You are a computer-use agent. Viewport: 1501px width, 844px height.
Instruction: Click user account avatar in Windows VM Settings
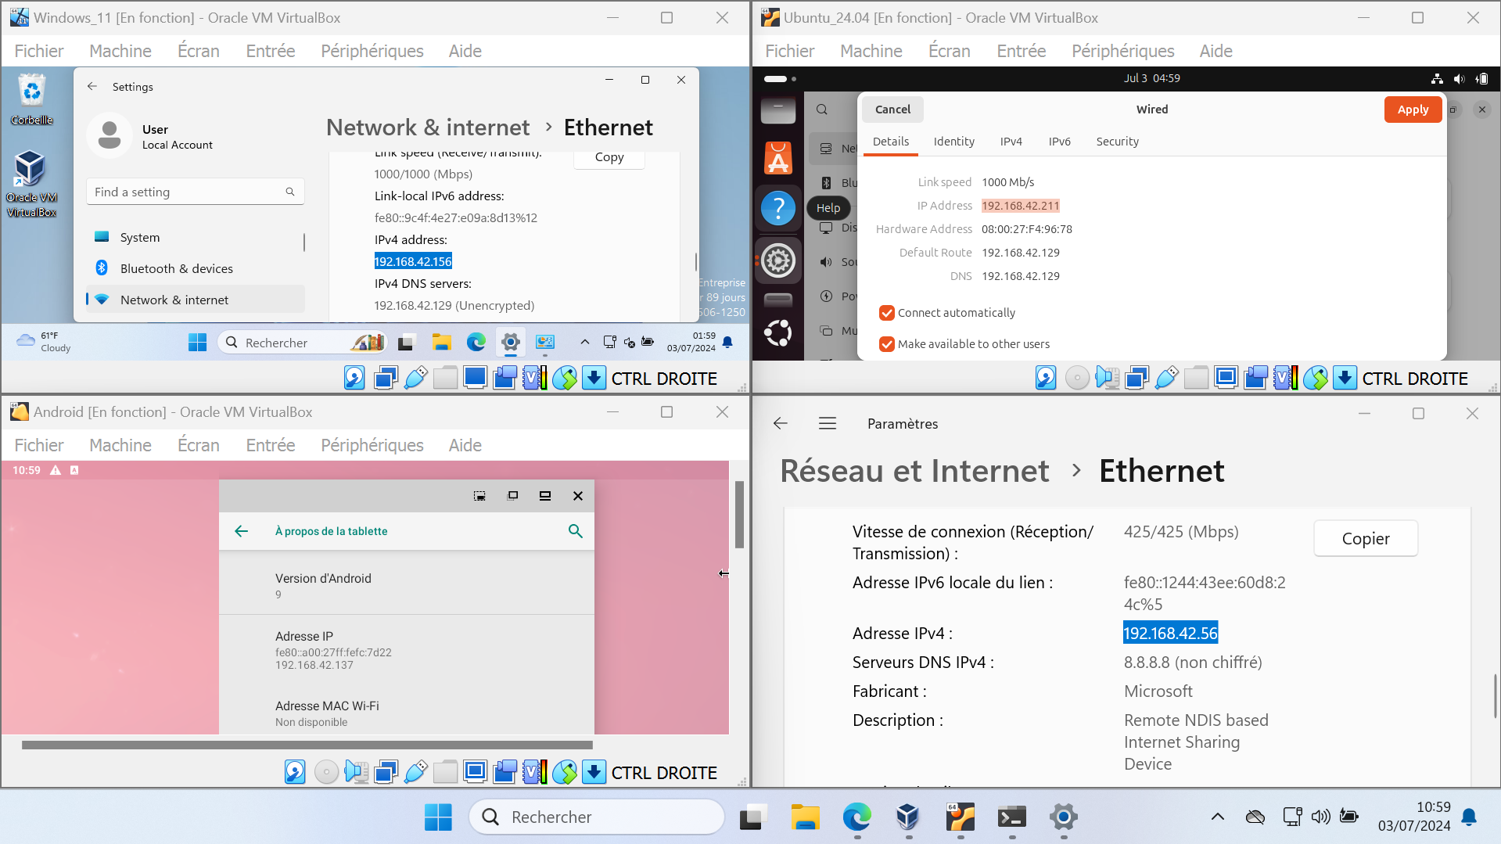(x=110, y=135)
